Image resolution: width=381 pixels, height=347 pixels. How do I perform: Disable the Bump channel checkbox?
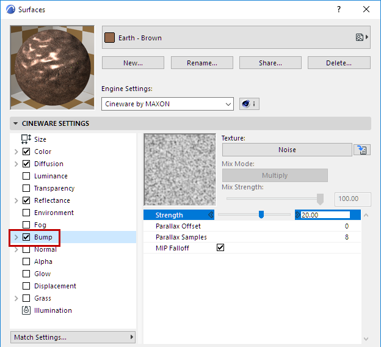click(x=26, y=237)
